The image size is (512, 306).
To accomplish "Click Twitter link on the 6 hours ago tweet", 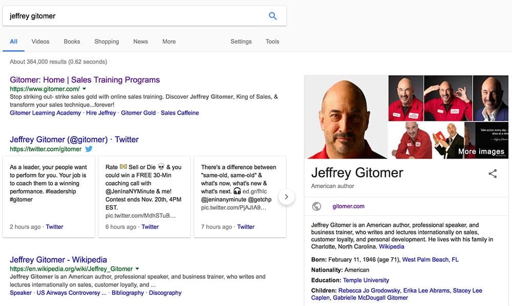I will pos(150,227).
